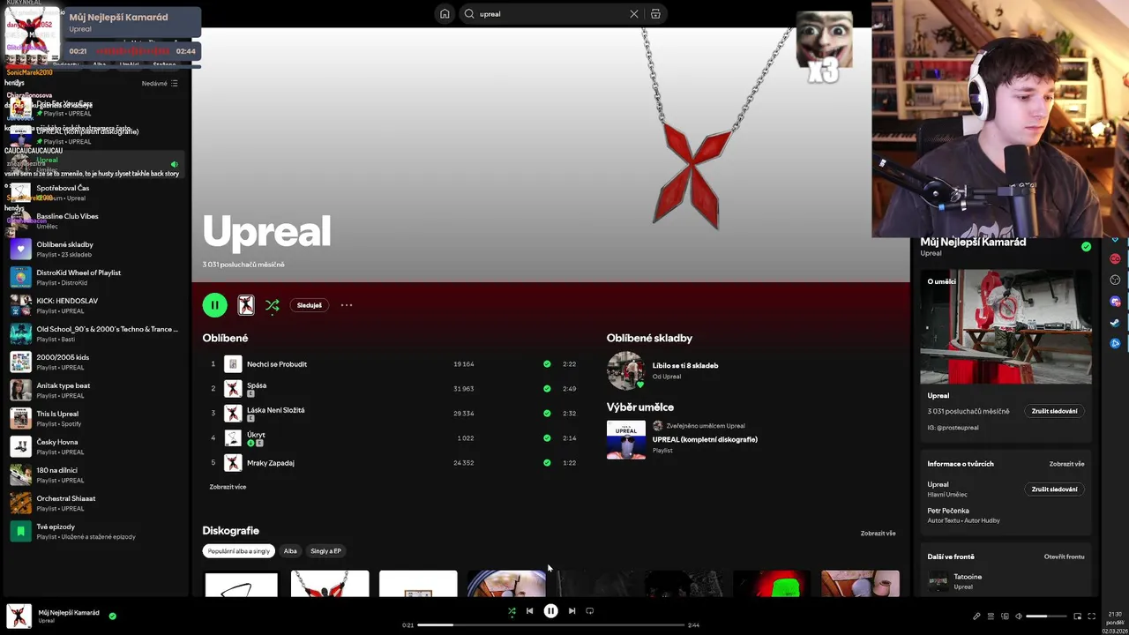Mute the volume with the speaker icon
This screenshot has height=635, width=1129.
coord(1019,616)
